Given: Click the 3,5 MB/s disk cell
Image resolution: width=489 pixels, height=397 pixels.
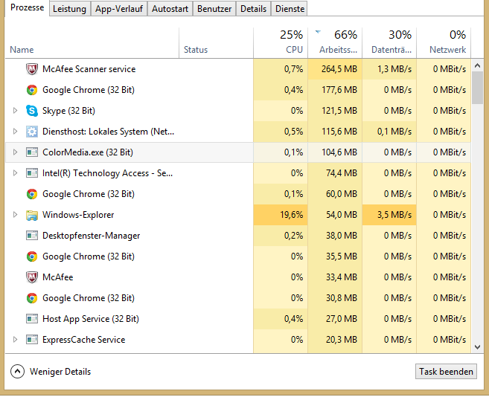Looking at the screenshot, I should click(389, 215).
